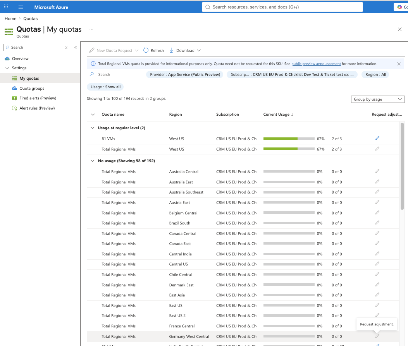Click B1 VMs usage progress bar
The width and height of the screenshot is (408, 346).
[x=289, y=139]
